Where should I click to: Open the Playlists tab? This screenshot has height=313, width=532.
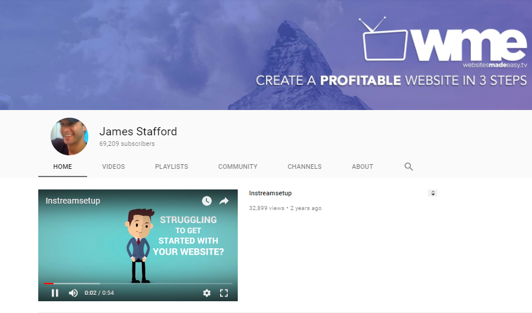click(171, 167)
